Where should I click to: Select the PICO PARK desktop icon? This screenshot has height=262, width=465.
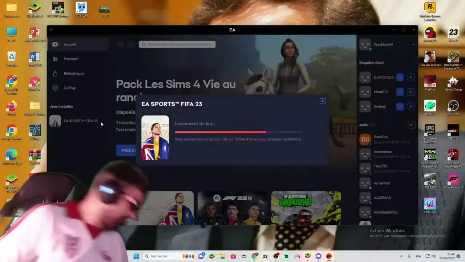(81, 10)
